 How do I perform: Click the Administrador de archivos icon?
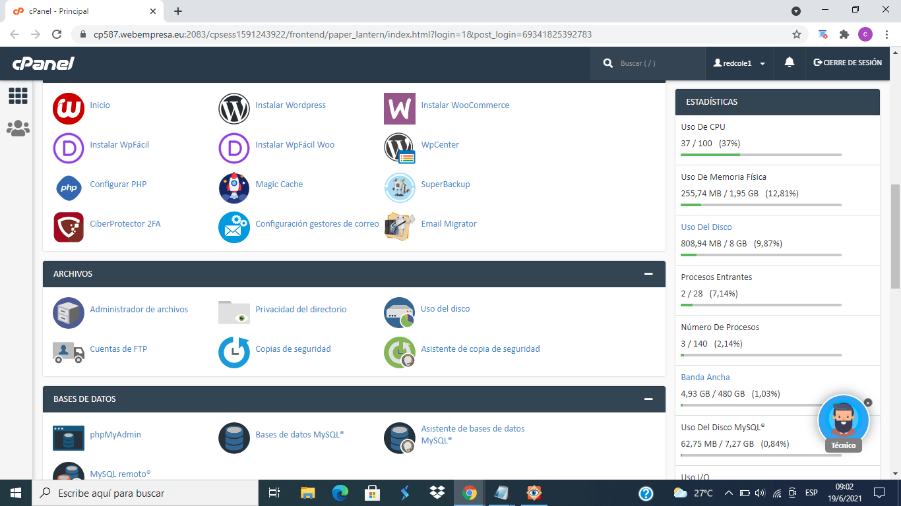(69, 313)
